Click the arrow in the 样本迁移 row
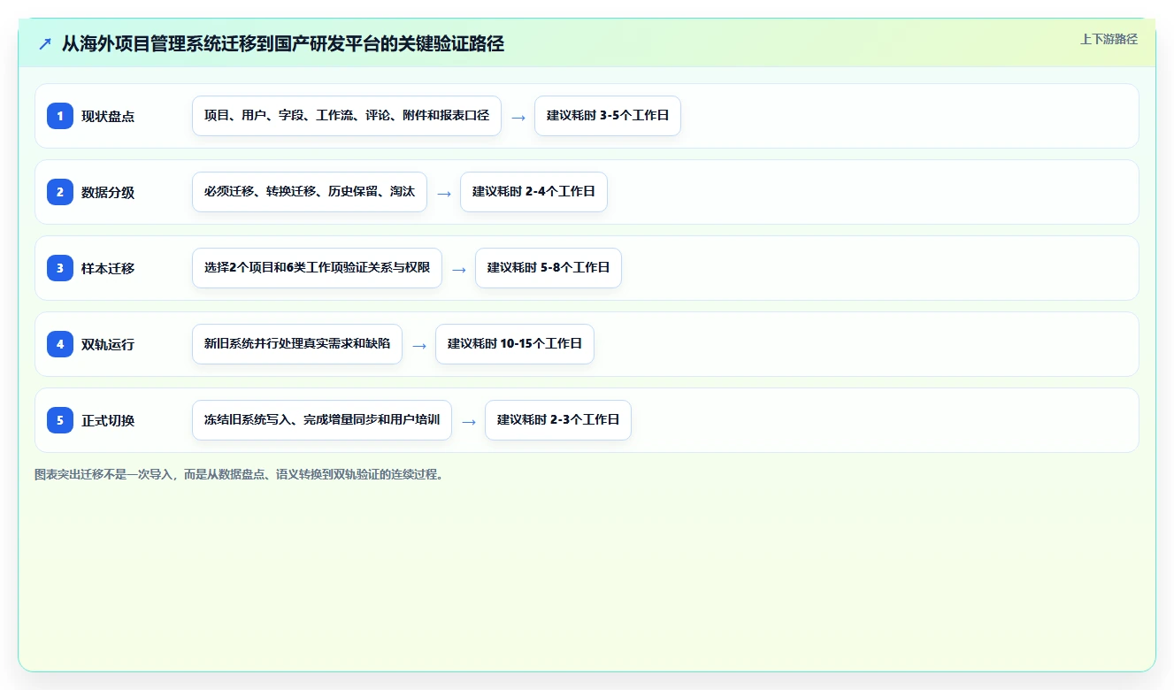This screenshot has width=1174, height=690. [x=459, y=269]
